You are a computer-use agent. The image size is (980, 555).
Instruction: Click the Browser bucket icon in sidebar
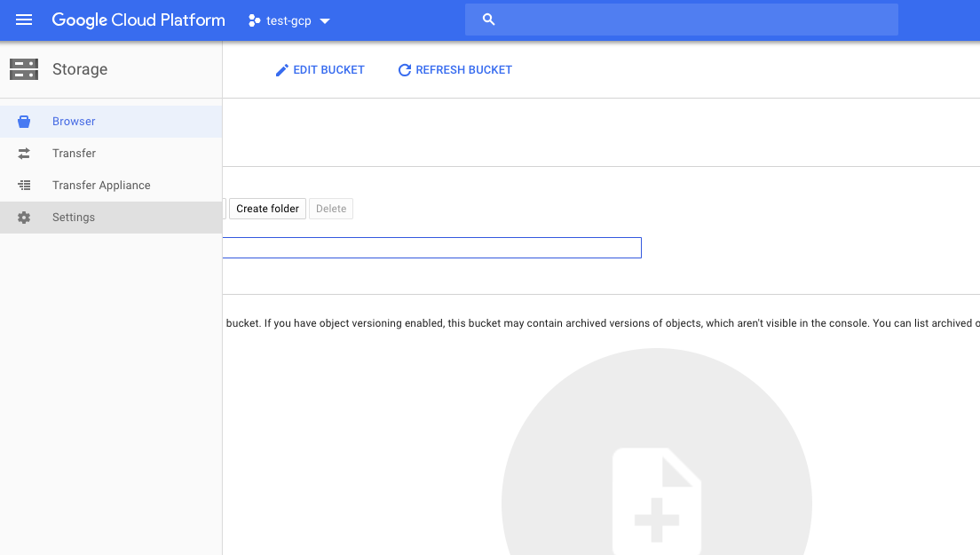(x=24, y=122)
